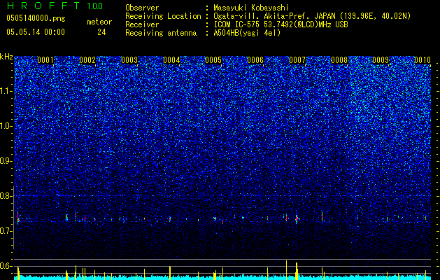Click the Receiving Location label

(x=163, y=16)
